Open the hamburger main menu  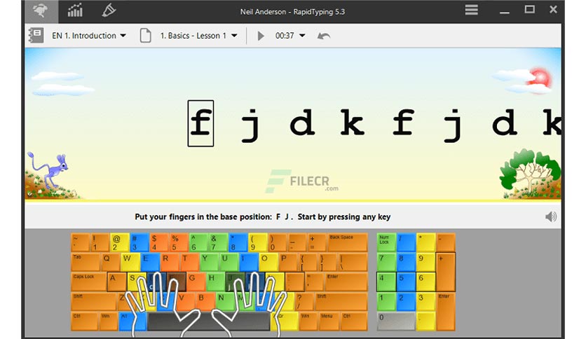471,10
